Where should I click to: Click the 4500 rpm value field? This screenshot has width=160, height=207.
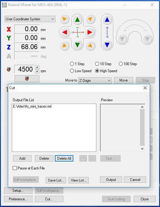25,69
